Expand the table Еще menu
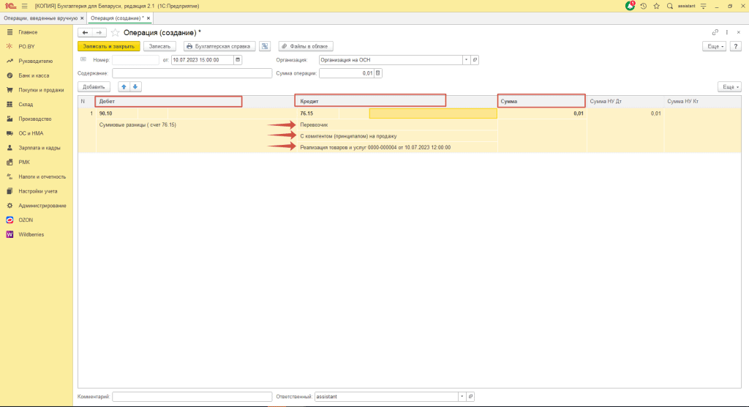 (729, 86)
